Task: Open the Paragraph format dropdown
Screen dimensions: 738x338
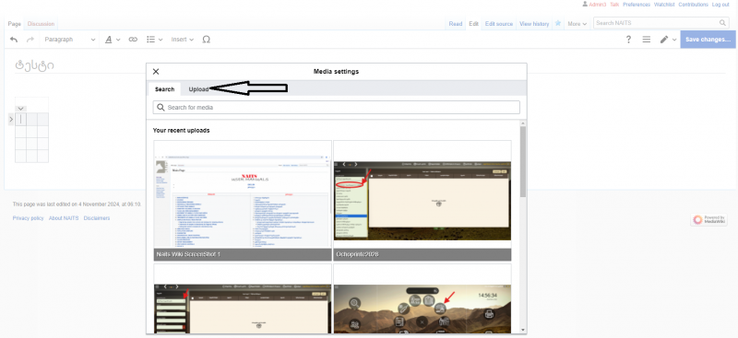Action: click(70, 40)
